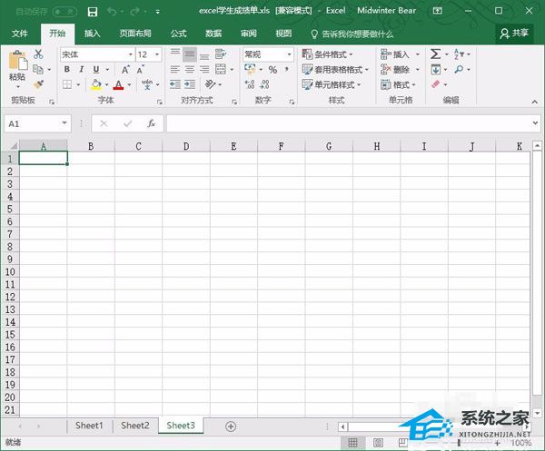Click the AutoSum sigma icon
The image size is (545, 451).
coord(435,54)
